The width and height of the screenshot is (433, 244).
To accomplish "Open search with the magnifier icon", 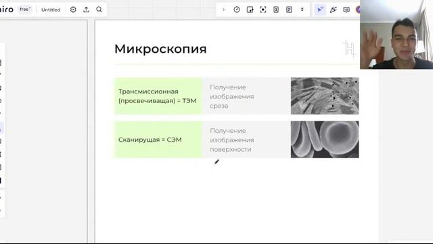I will (99, 9).
